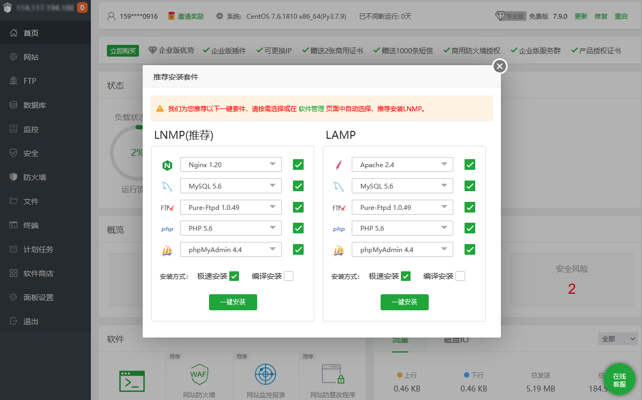Screen dimensions: 642x400
Task: Click the monitor icon for 监控
Action: point(14,129)
